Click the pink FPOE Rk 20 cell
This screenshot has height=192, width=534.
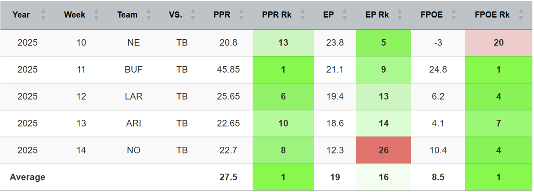tap(498, 43)
